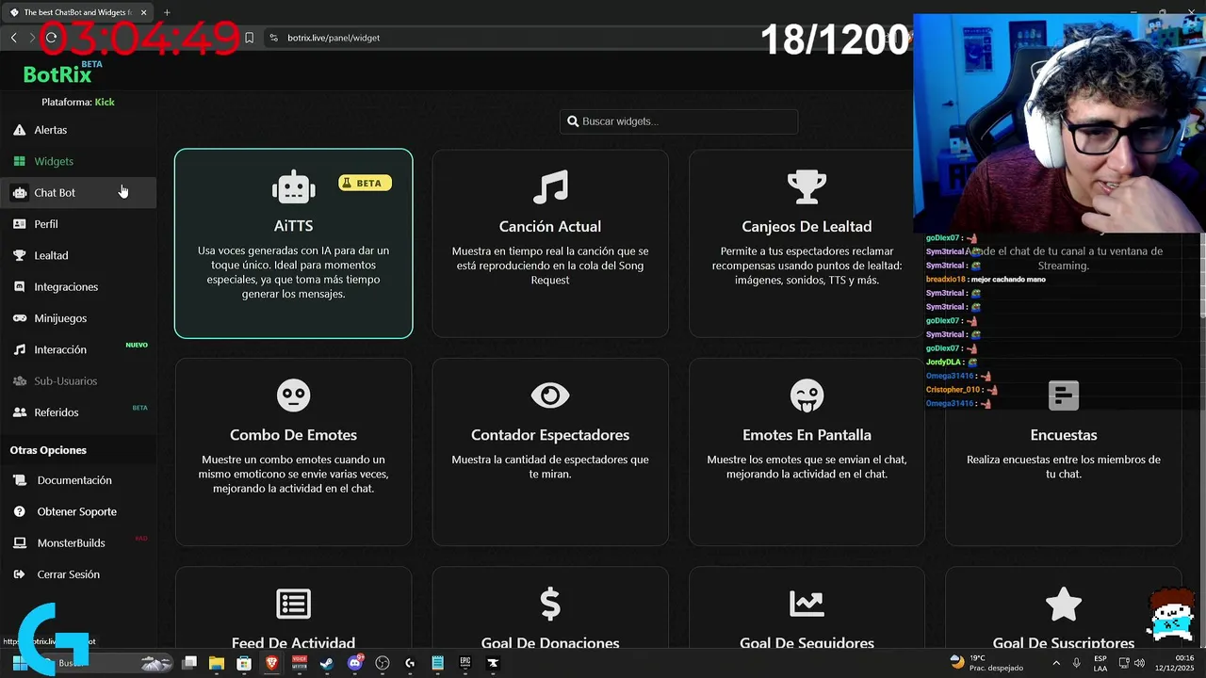This screenshot has height=678, width=1206.
Task: Open Logitech G HUB from the taskbar
Action: [410, 663]
